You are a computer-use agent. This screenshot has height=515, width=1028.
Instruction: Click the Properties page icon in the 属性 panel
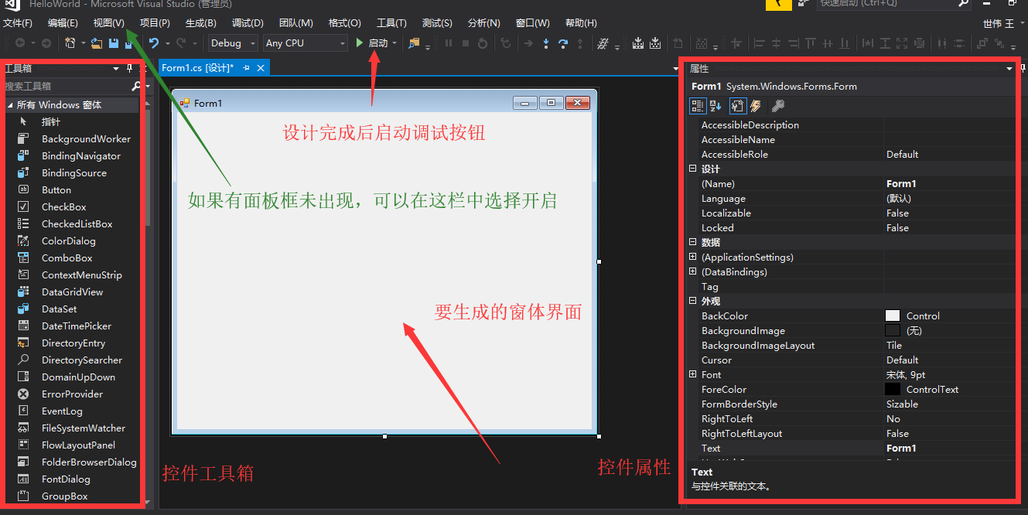[x=737, y=106]
